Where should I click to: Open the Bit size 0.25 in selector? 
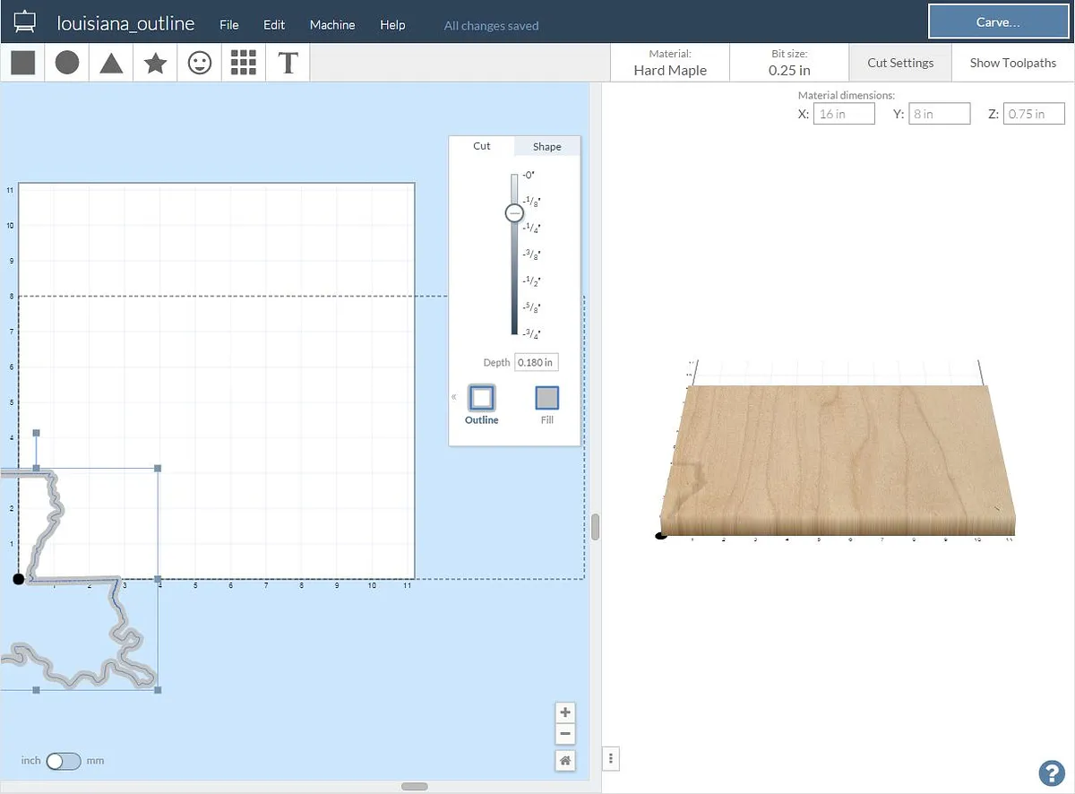pyautogui.click(x=789, y=63)
